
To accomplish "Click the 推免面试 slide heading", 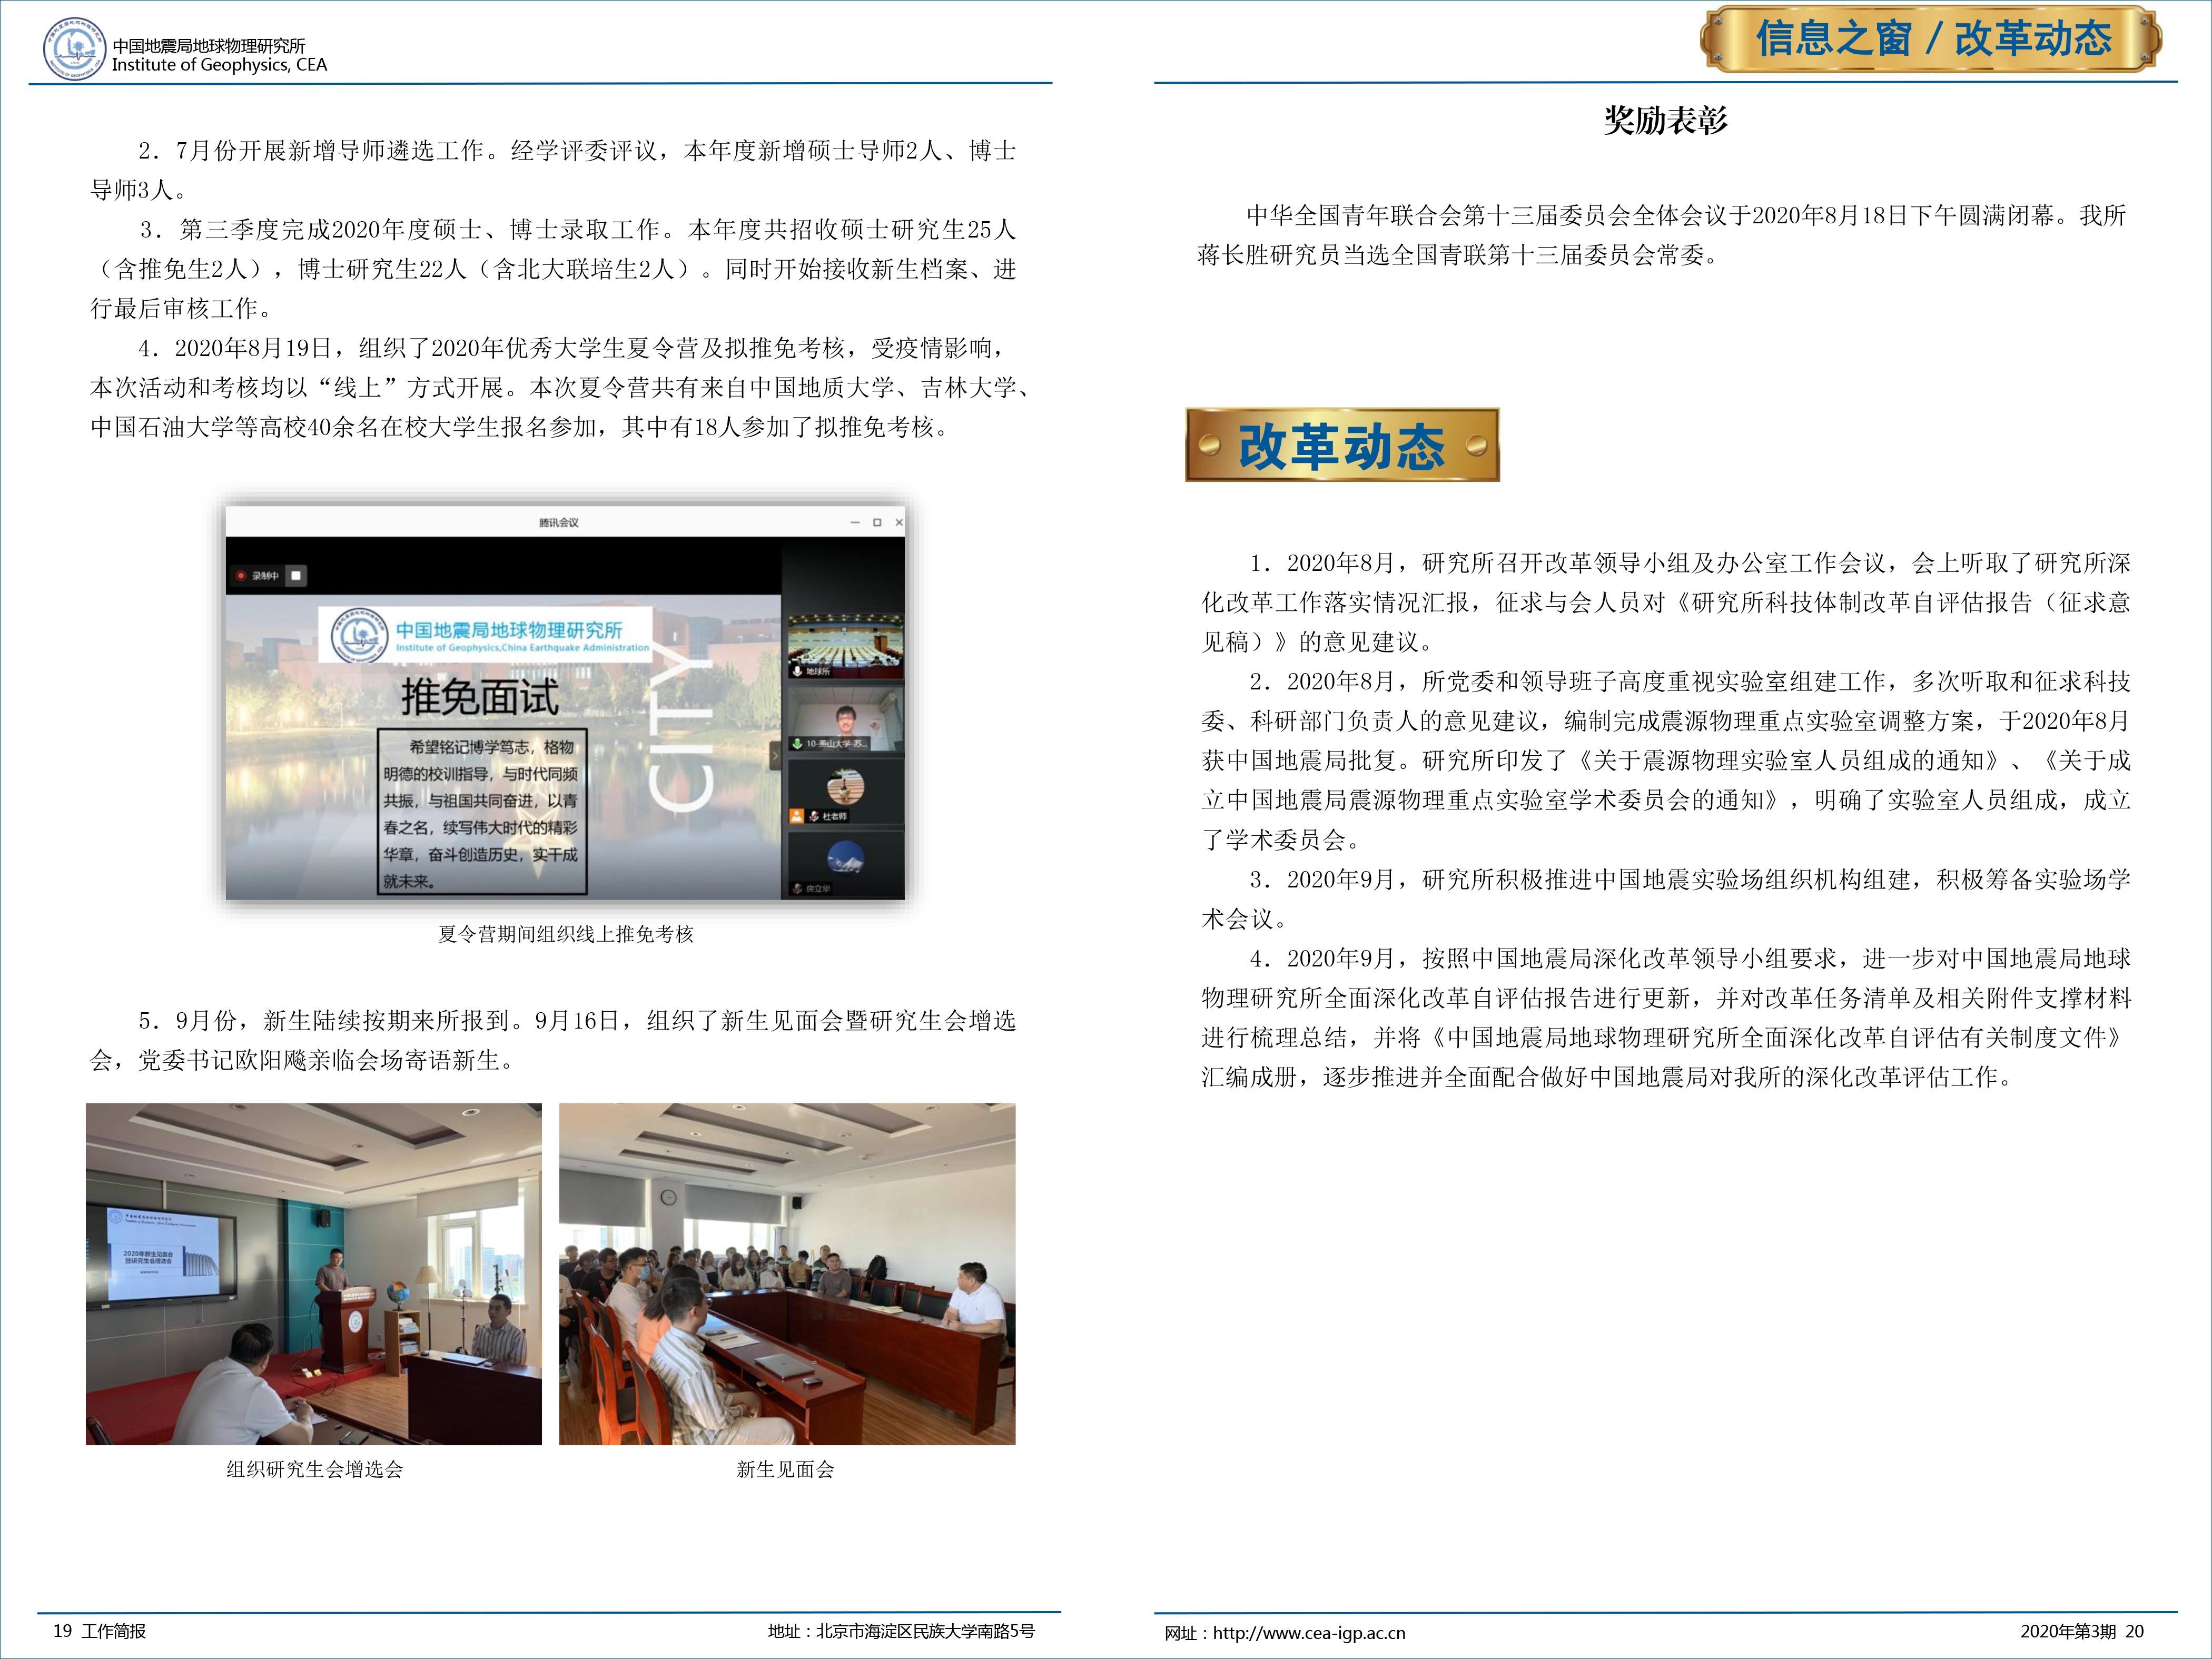I will point(479,697).
